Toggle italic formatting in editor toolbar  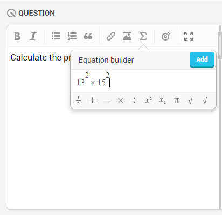click(33, 36)
